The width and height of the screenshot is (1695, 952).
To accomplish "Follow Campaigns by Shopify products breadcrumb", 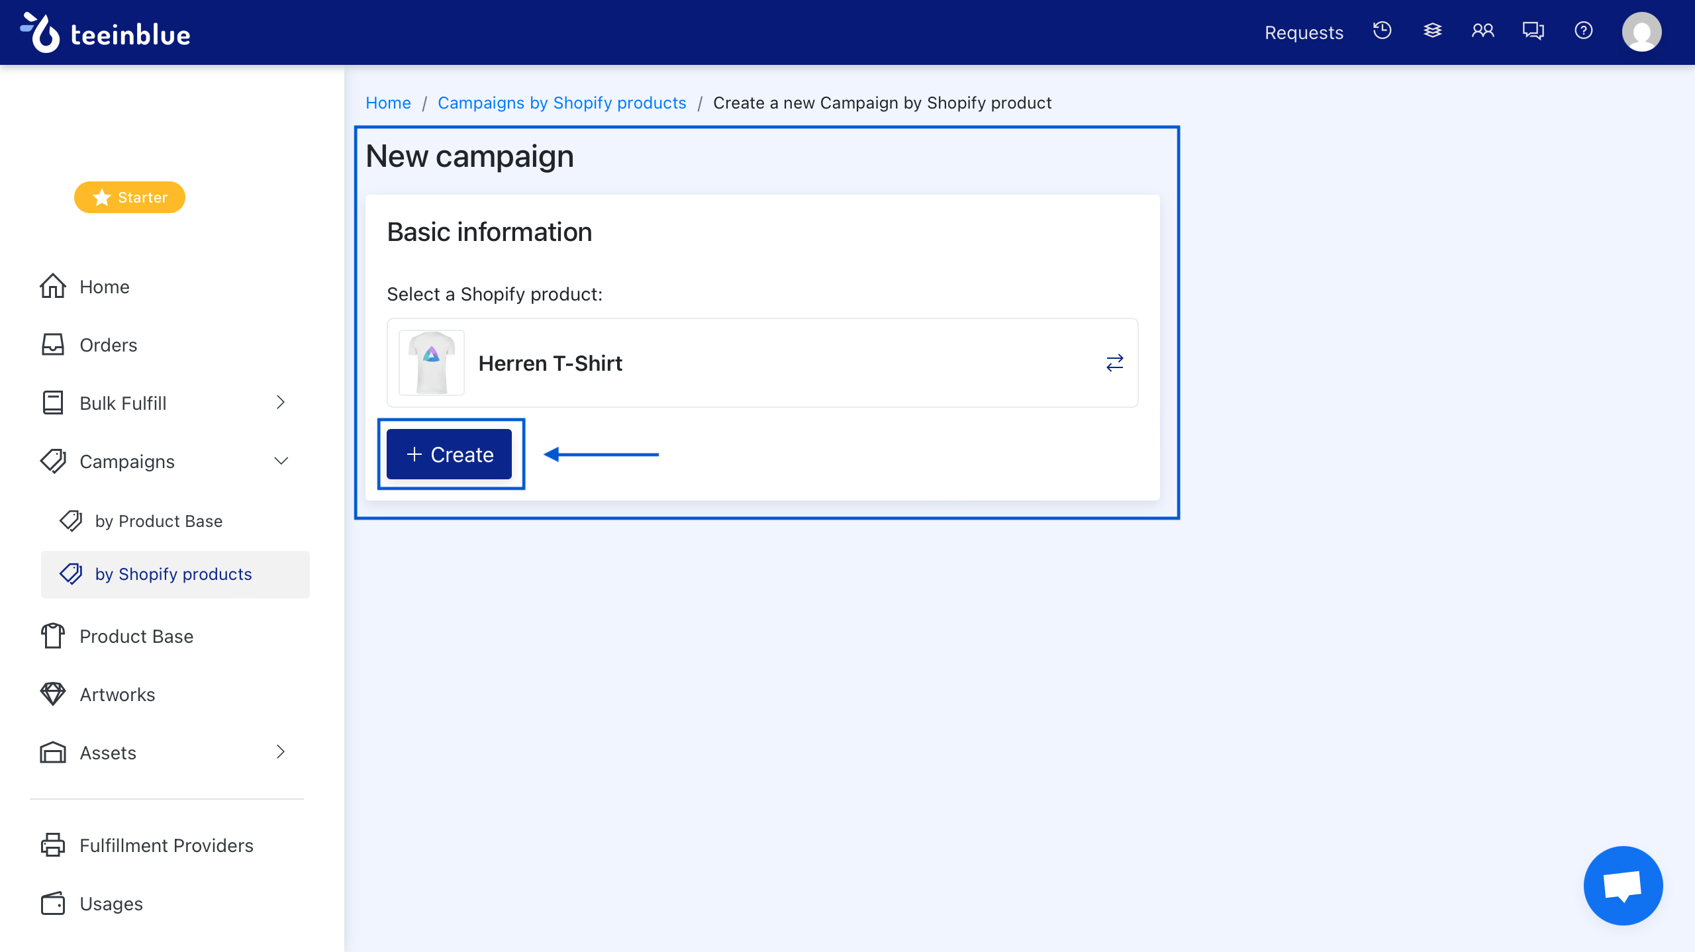I will [561, 103].
